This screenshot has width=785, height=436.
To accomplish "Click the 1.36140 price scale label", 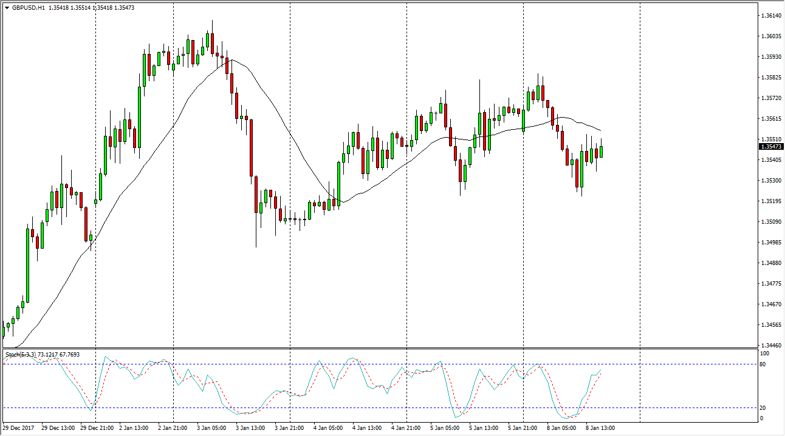I will (772, 16).
